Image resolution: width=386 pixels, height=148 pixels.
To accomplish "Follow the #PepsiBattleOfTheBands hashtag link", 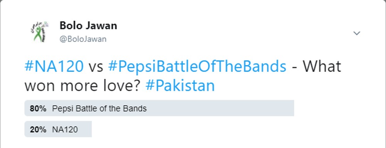I will pos(197,66).
